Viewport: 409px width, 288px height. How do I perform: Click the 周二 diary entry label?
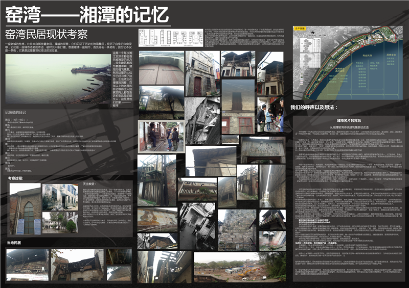pyautogui.click(x=8, y=153)
